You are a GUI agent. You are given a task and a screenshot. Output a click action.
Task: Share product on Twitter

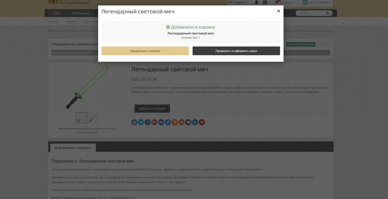click(x=141, y=122)
